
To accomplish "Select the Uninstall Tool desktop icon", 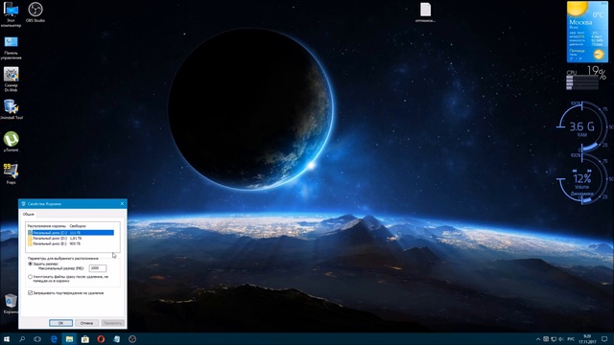I will click(x=11, y=109).
